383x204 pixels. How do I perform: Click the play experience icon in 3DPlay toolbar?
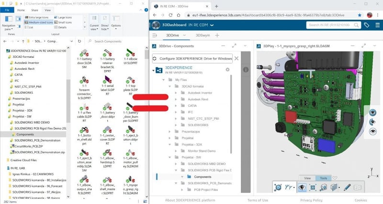[x=278, y=187]
